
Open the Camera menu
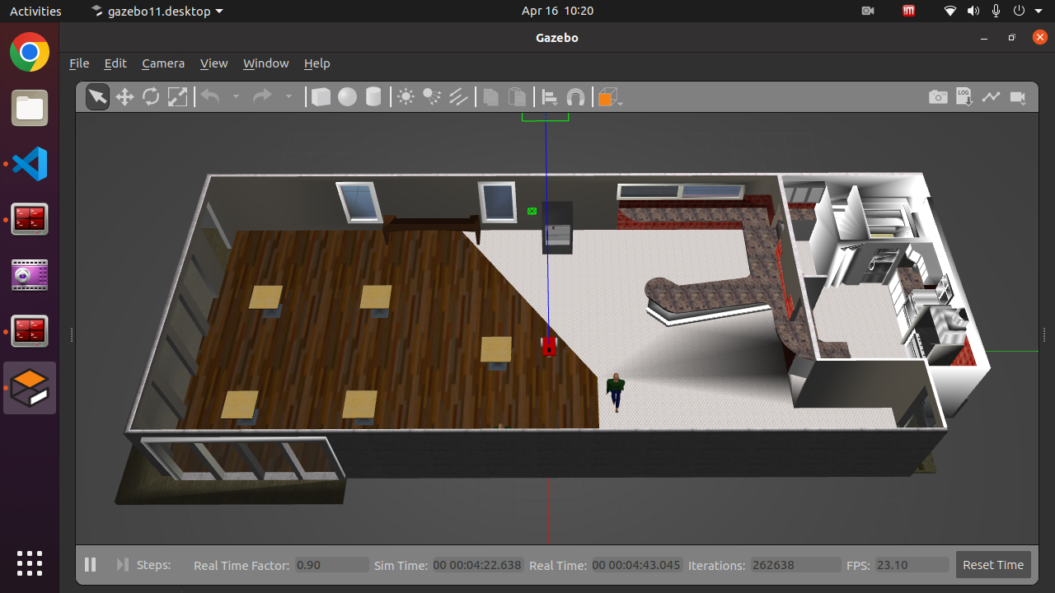pos(163,63)
